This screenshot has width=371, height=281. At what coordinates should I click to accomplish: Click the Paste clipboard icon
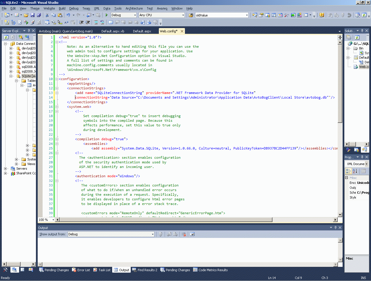[60, 15]
